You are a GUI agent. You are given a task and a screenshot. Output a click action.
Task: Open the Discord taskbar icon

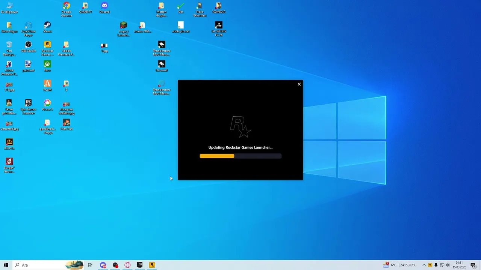[x=103, y=265]
